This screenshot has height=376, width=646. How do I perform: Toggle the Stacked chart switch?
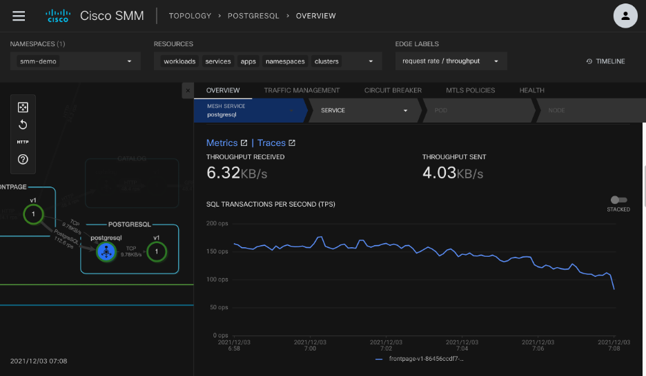pyautogui.click(x=618, y=200)
